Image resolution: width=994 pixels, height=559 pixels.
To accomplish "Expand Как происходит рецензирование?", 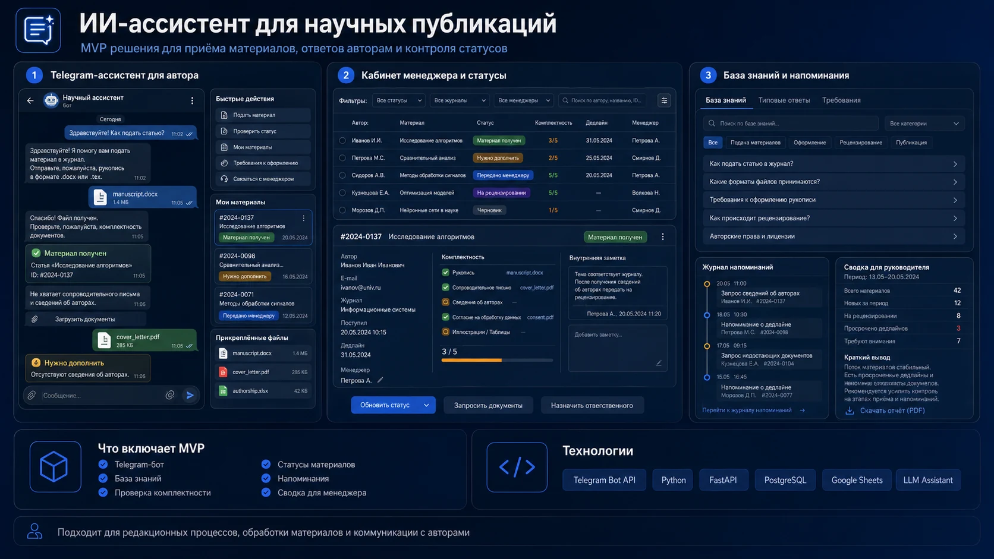I will pos(833,218).
